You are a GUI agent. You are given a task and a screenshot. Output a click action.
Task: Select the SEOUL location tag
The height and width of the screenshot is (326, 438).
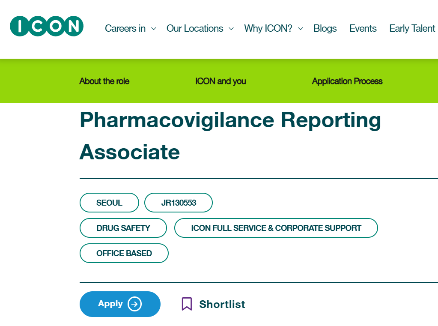[109, 203]
